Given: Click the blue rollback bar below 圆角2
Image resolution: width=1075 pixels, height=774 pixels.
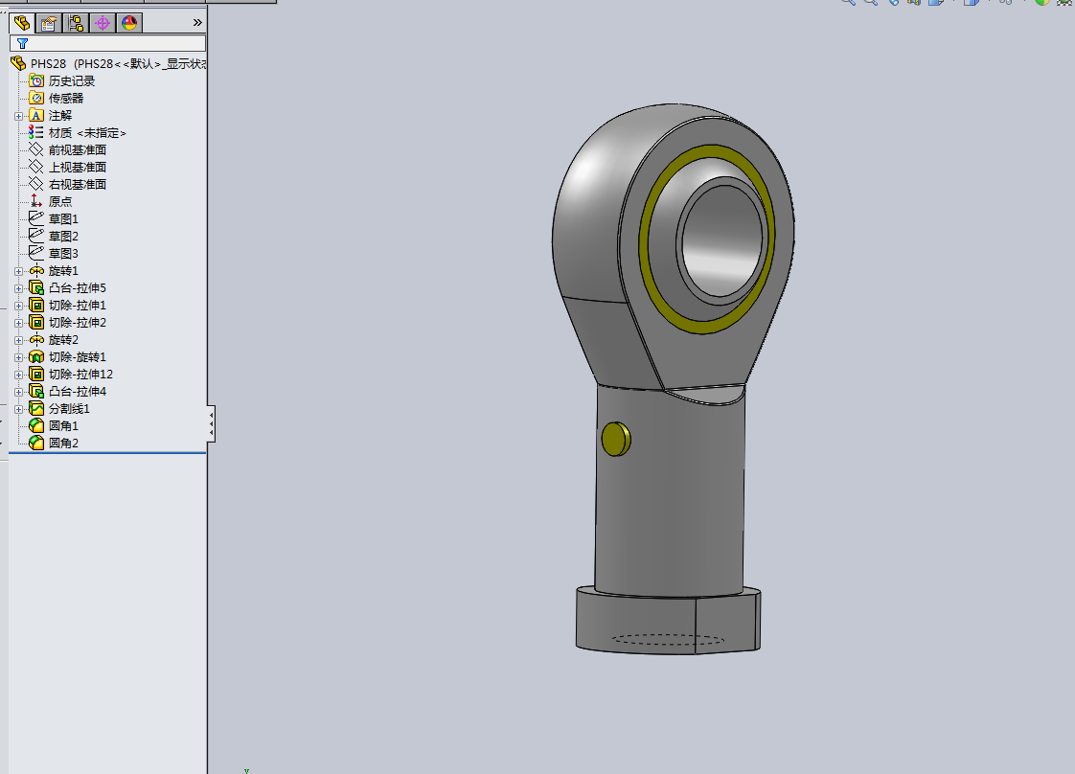Looking at the screenshot, I should [107, 453].
